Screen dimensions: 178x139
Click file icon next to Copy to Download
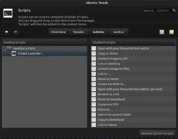(94, 120)
